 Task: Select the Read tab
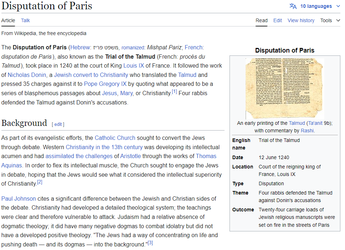261,20
